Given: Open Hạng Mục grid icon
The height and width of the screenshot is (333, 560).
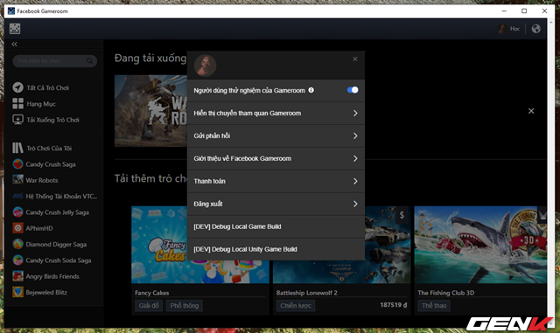Looking at the screenshot, I should click(x=17, y=103).
